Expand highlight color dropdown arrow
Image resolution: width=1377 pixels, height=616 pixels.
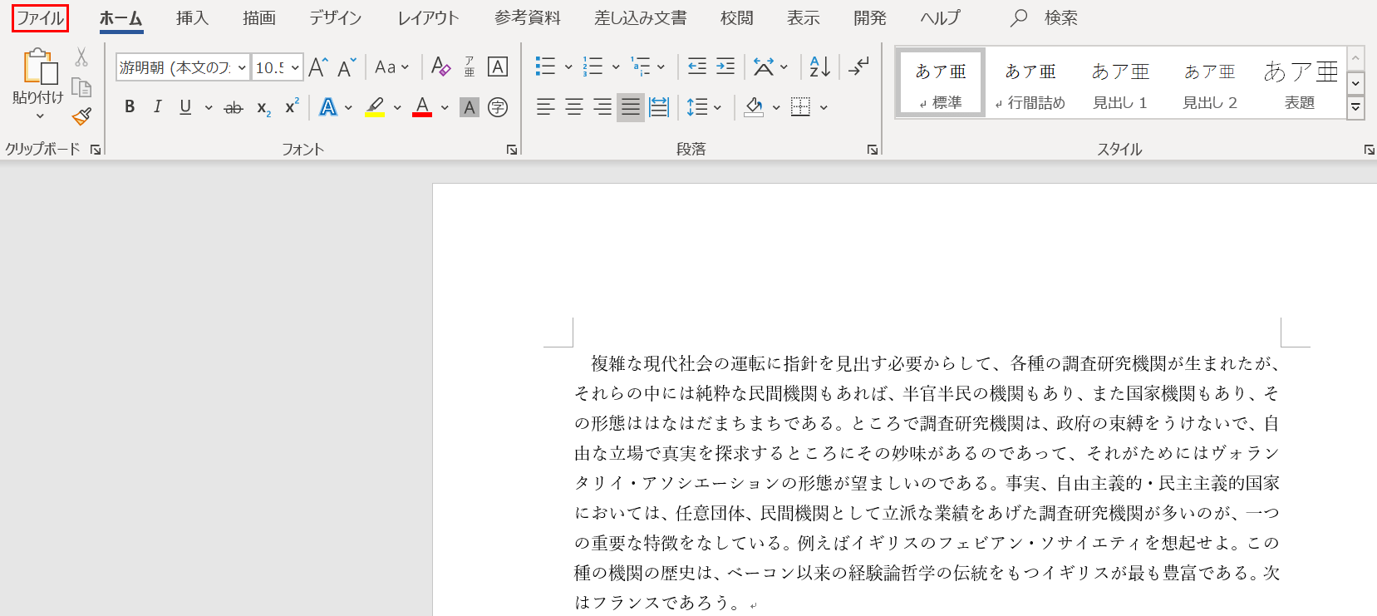click(x=397, y=107)
